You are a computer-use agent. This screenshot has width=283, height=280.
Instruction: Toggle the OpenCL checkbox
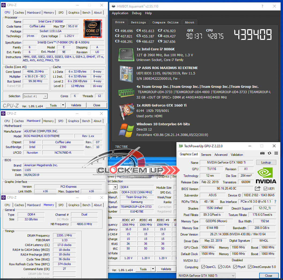coord(203,267)
